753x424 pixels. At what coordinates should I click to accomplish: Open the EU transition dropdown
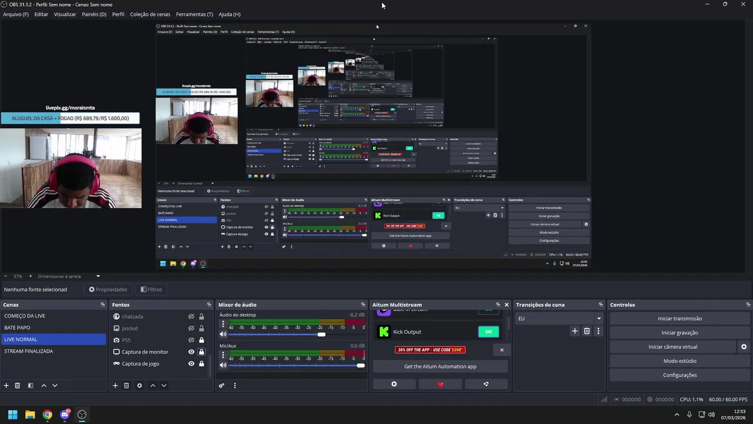coord(559,319)
